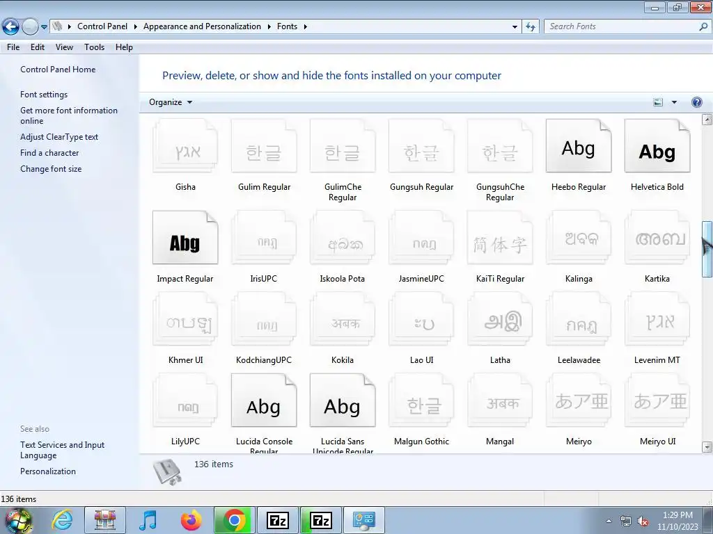
Task: Open the Tools menu
Action: (94, 47)
